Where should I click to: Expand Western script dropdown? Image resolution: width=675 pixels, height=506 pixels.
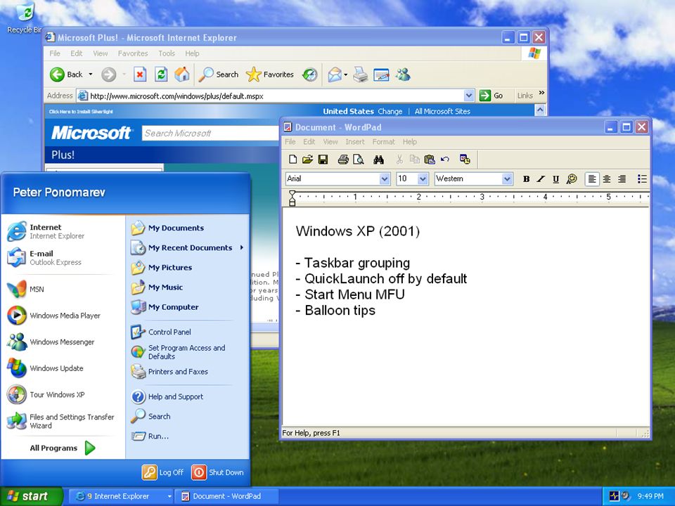coord(507,179)
